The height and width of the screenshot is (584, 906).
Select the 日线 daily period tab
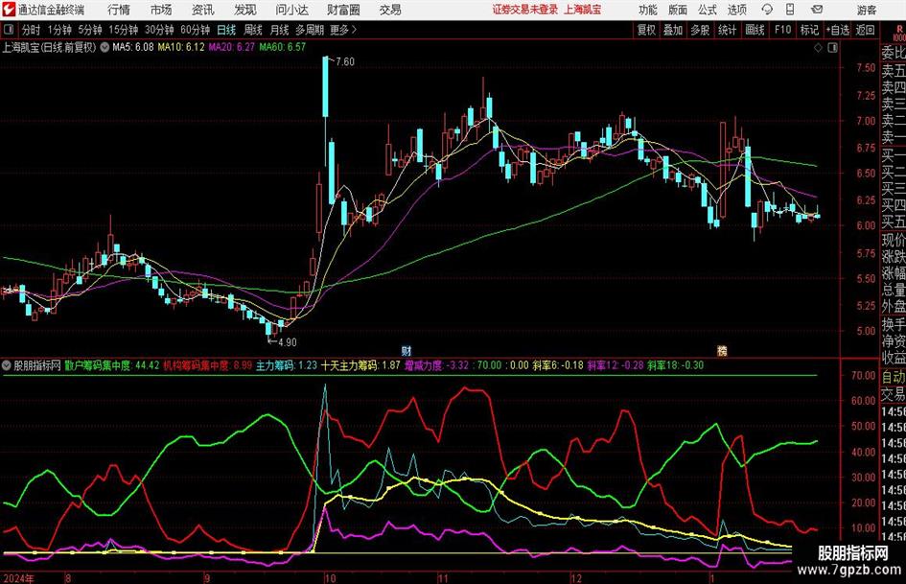226,30
